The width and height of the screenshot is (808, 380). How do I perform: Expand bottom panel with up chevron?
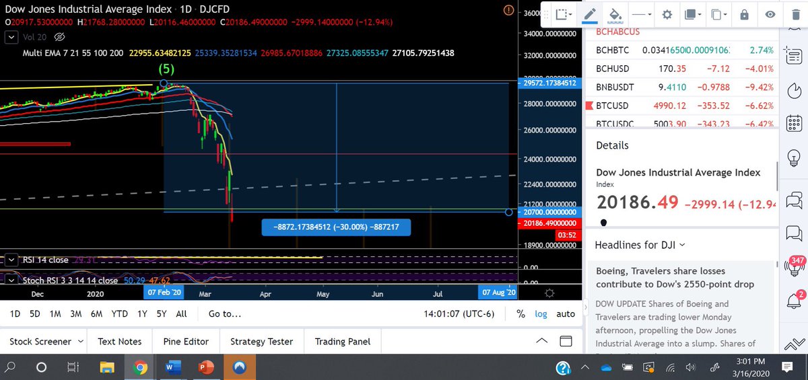tap(542, 341)
